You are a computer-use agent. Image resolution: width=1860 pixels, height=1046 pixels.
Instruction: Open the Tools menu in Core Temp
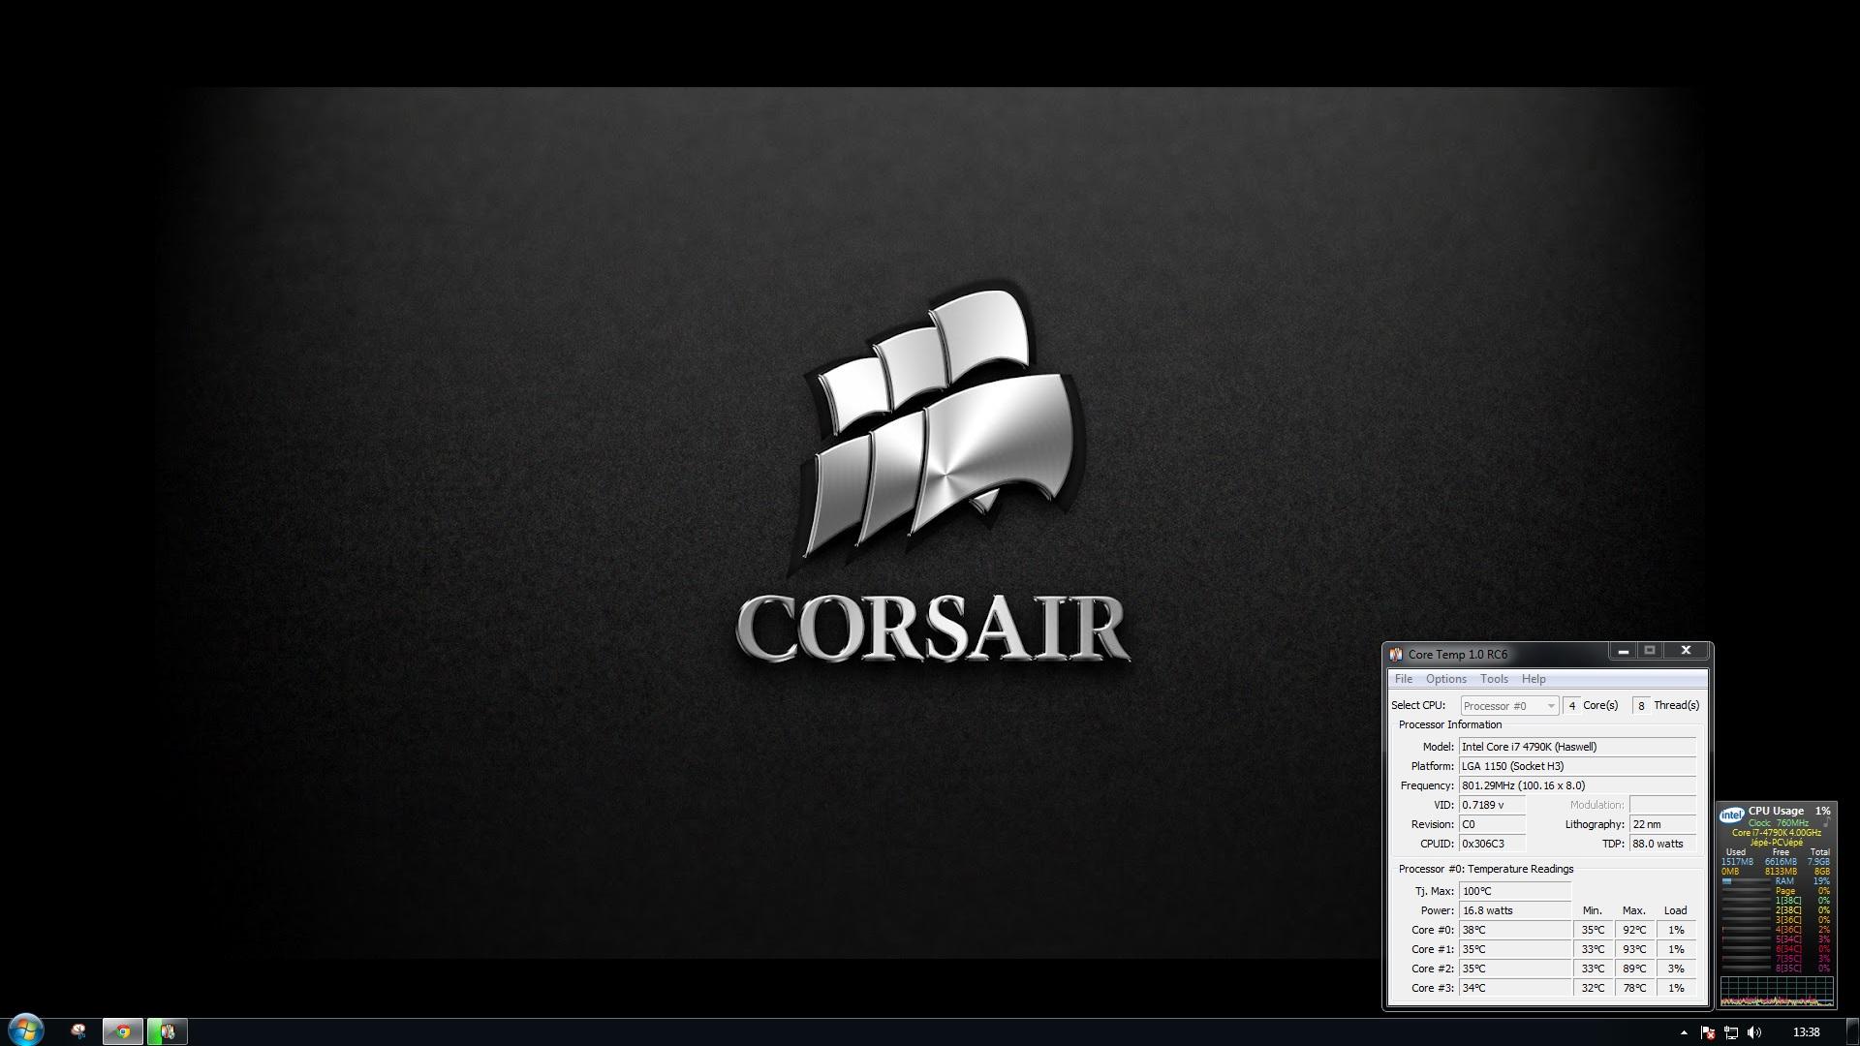[1494, 679]
